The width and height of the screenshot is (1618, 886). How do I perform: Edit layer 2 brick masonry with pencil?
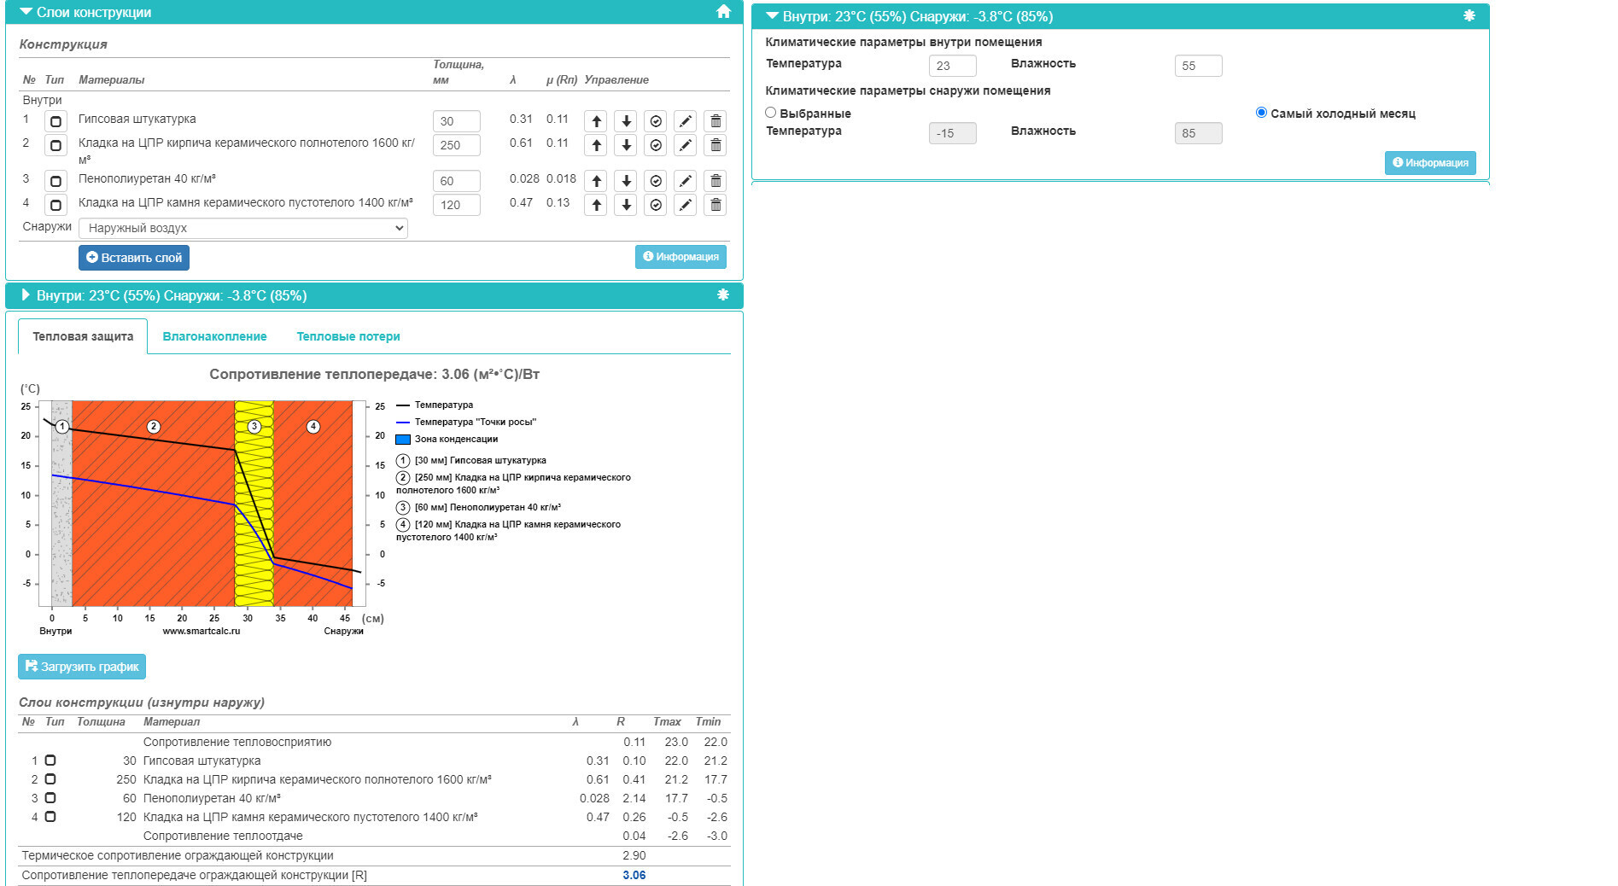tap(686, 145)
